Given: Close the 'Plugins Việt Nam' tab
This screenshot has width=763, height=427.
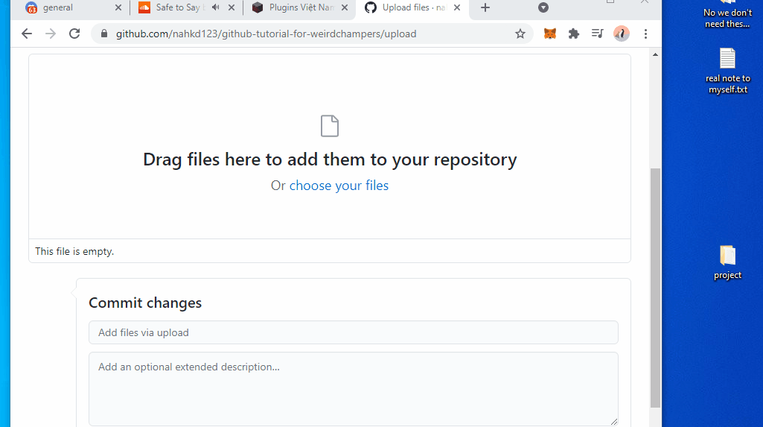Looking at the screenshot, I should 345,7.
